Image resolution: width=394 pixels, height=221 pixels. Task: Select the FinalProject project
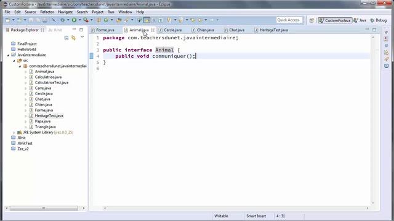pos(26,44)
